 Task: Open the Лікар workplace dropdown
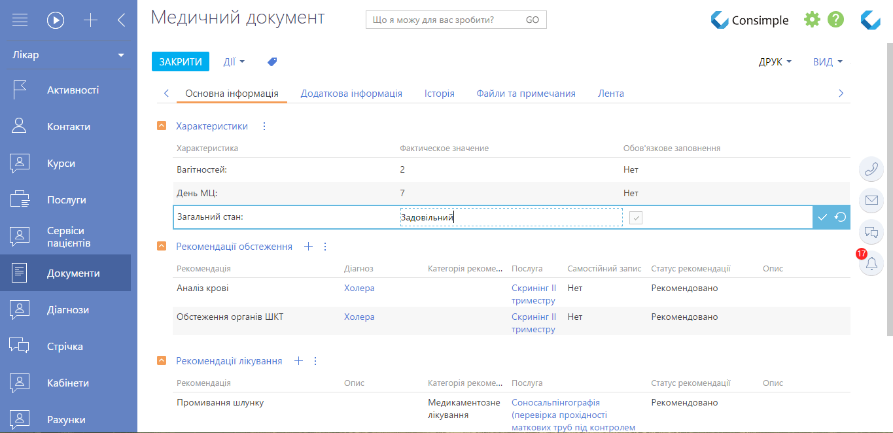point(69,55)
